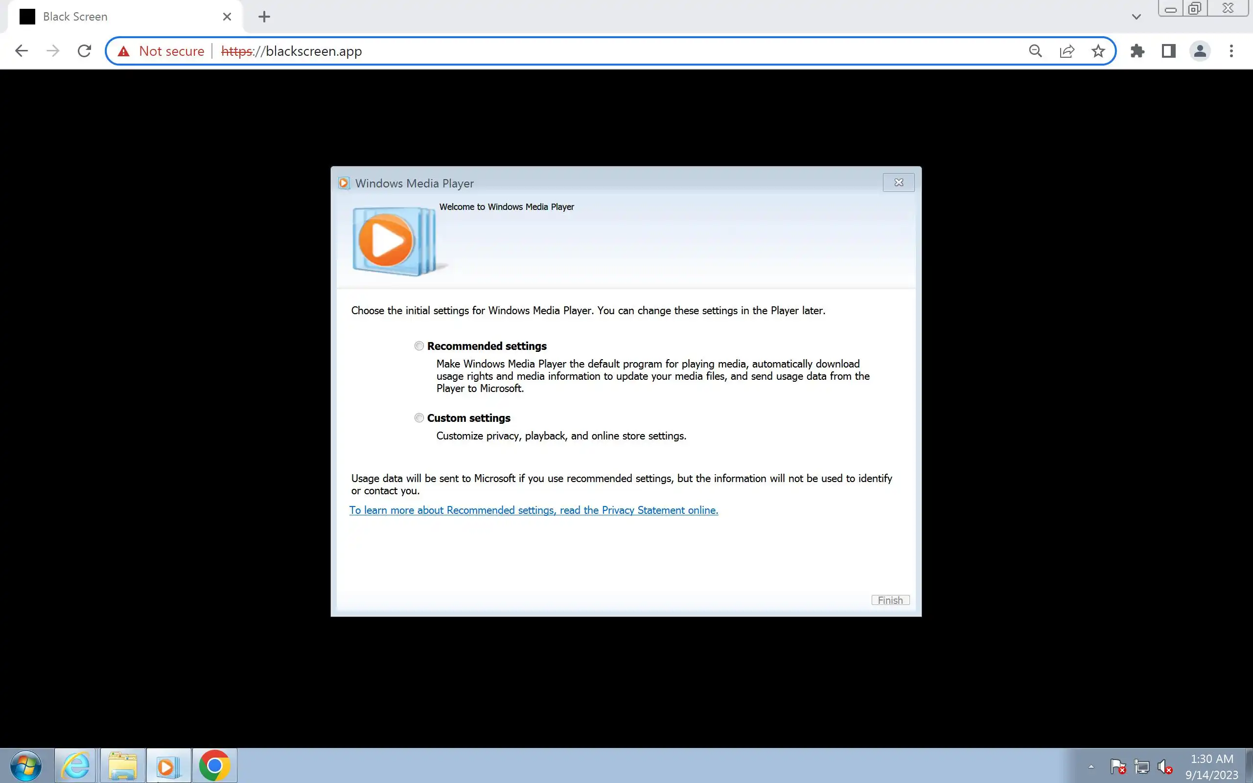Open the Chrome extensions puzzle icon
The image size is (1253, 783).
pos(1137,51)
